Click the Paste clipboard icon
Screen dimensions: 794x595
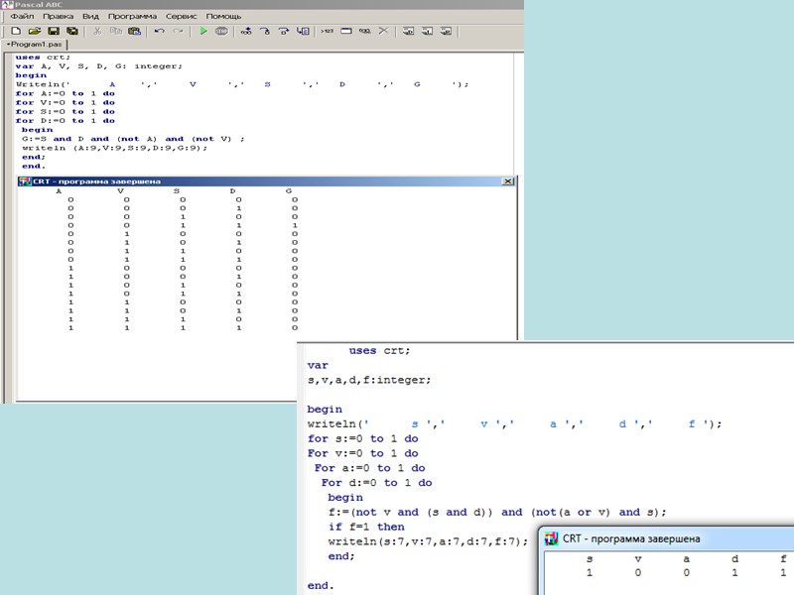134,32
